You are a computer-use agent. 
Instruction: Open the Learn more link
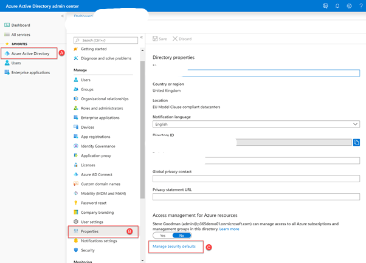click(229, 229)
